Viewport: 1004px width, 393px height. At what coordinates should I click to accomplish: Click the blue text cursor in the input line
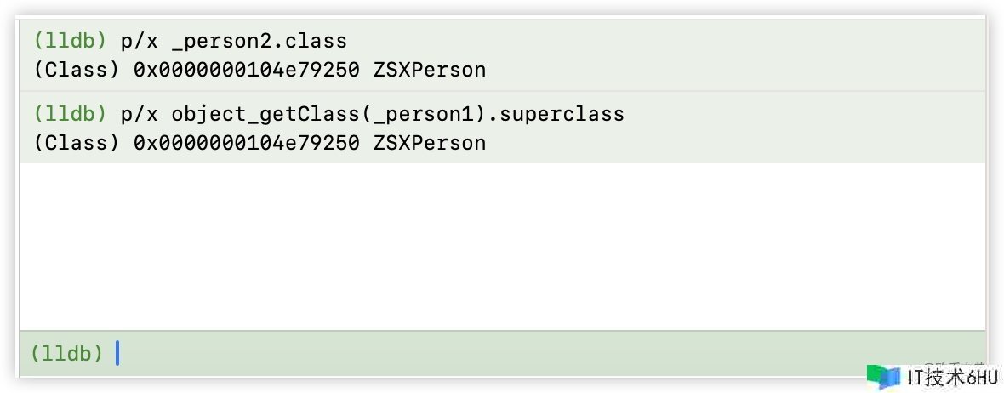click(x=117, y=352)
